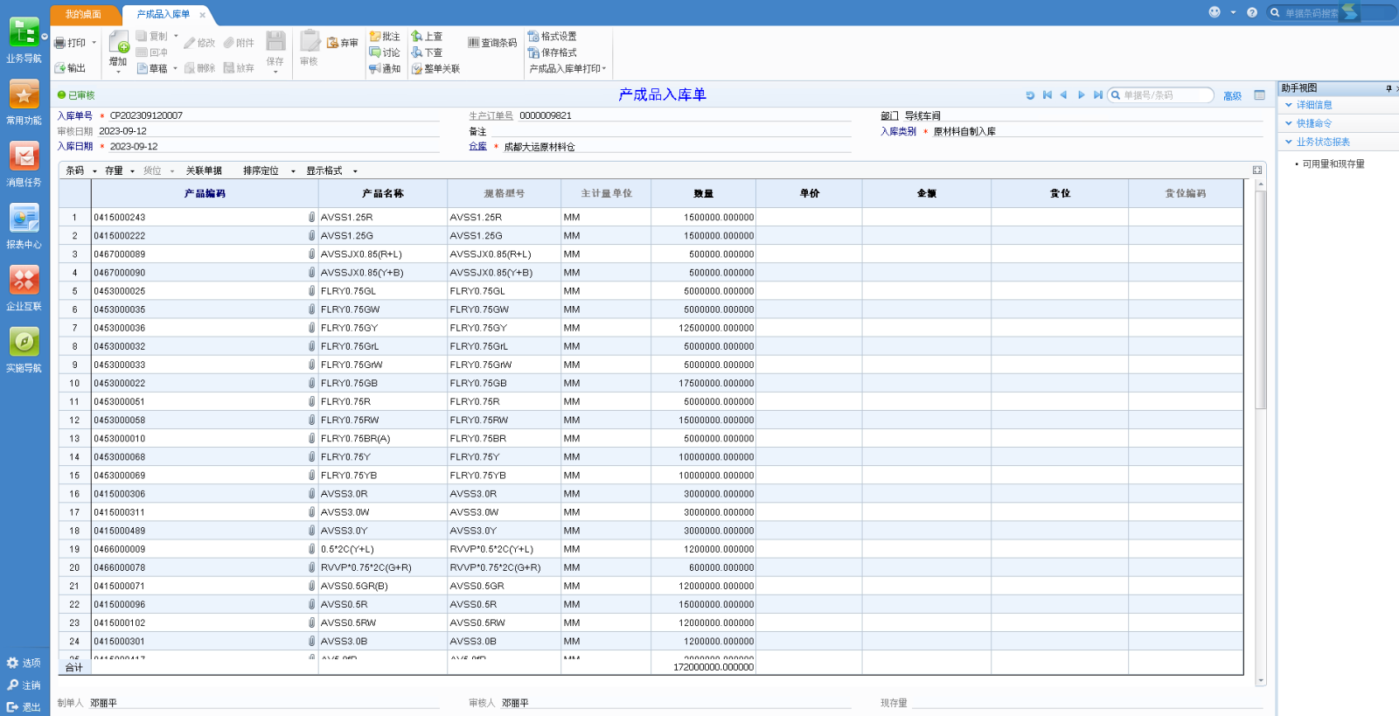Click the help question mark icon
The image size is (1399, 716).
[x=1252, y=12]
